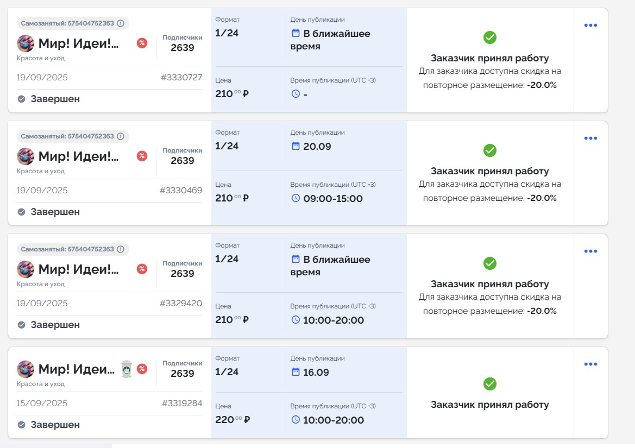This screenshot has height=448, width=635.
Task: Click the cup emoji icon in order #3319284
Action: [126, 369]
